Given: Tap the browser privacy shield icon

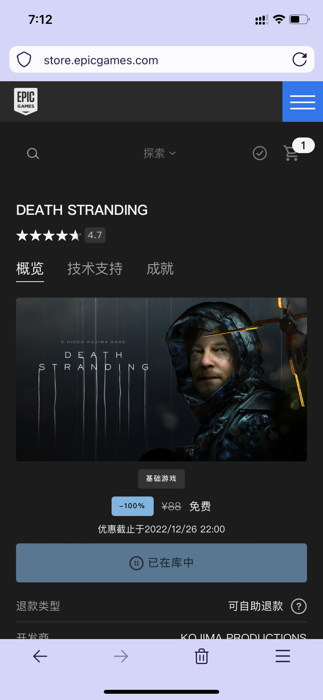Looking at the screenshot, I should click(x=24, y=60).
